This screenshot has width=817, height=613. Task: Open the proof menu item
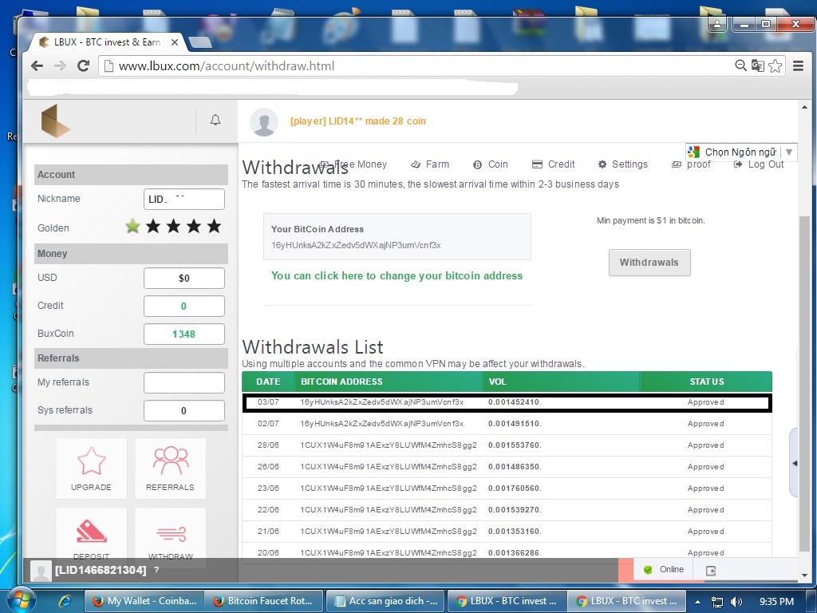pyautogui.click(x=691, y=164)
